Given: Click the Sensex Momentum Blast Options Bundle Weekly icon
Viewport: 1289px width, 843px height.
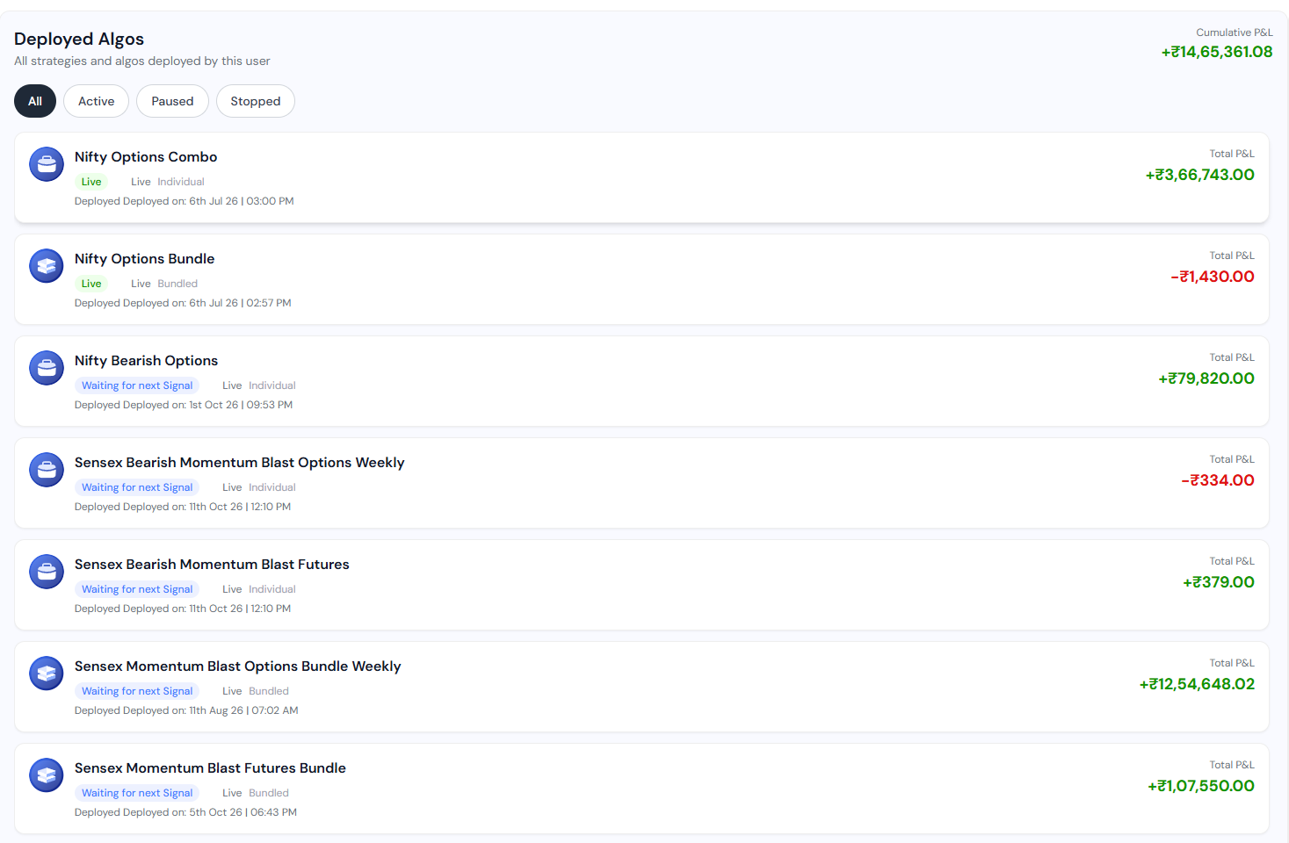Looking at the screenshot, I should tap(47, 674).
